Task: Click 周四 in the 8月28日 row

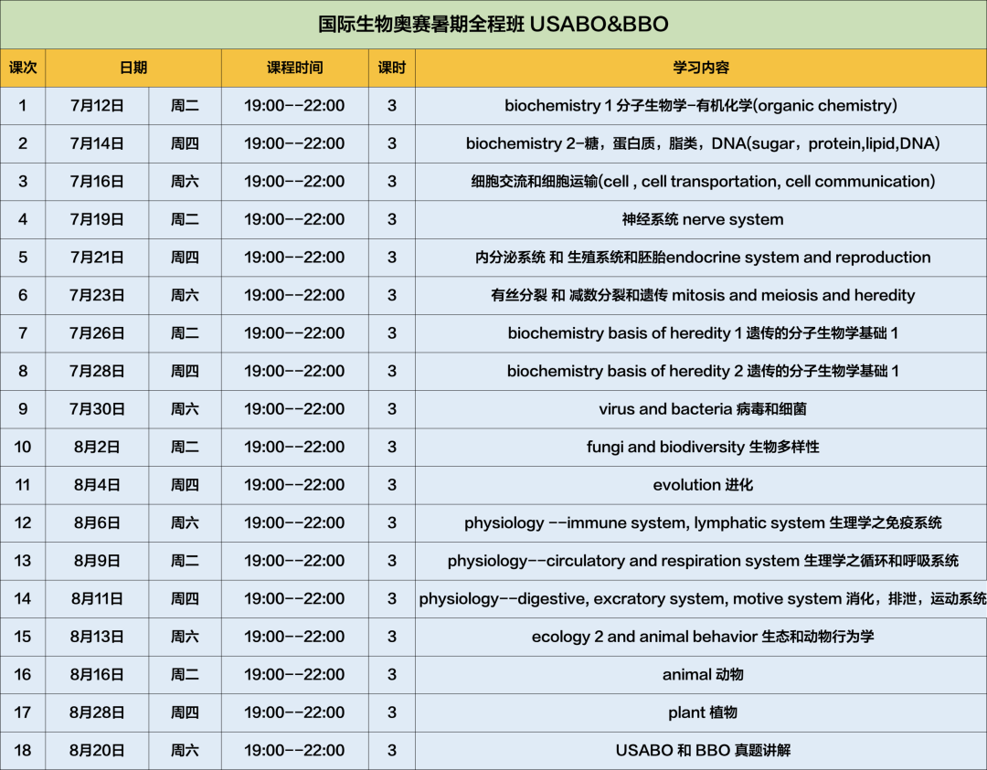Action: 185,712
